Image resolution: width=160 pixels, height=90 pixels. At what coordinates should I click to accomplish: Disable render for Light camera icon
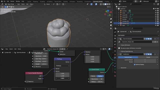click(158, 25)
